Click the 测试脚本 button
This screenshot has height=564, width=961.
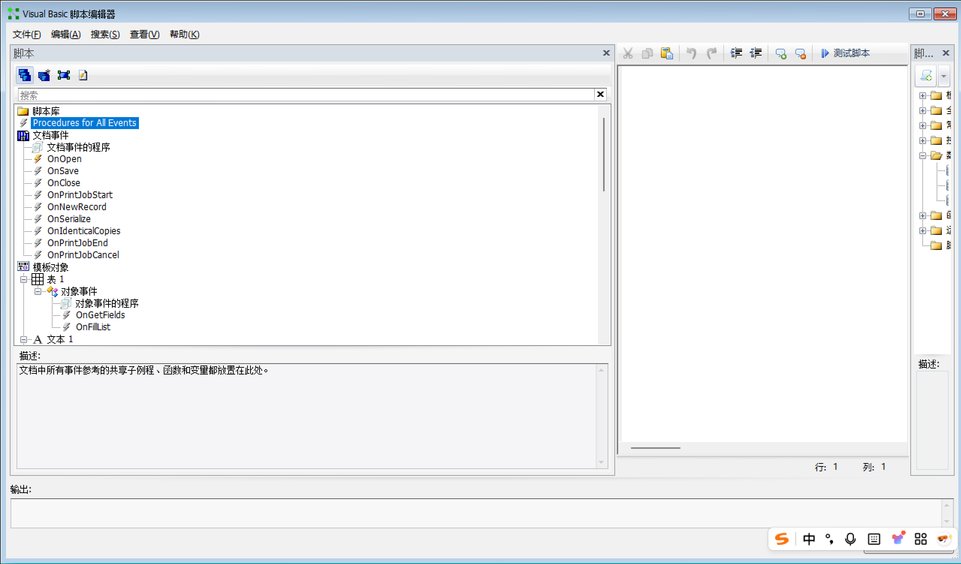coord(845,53)
